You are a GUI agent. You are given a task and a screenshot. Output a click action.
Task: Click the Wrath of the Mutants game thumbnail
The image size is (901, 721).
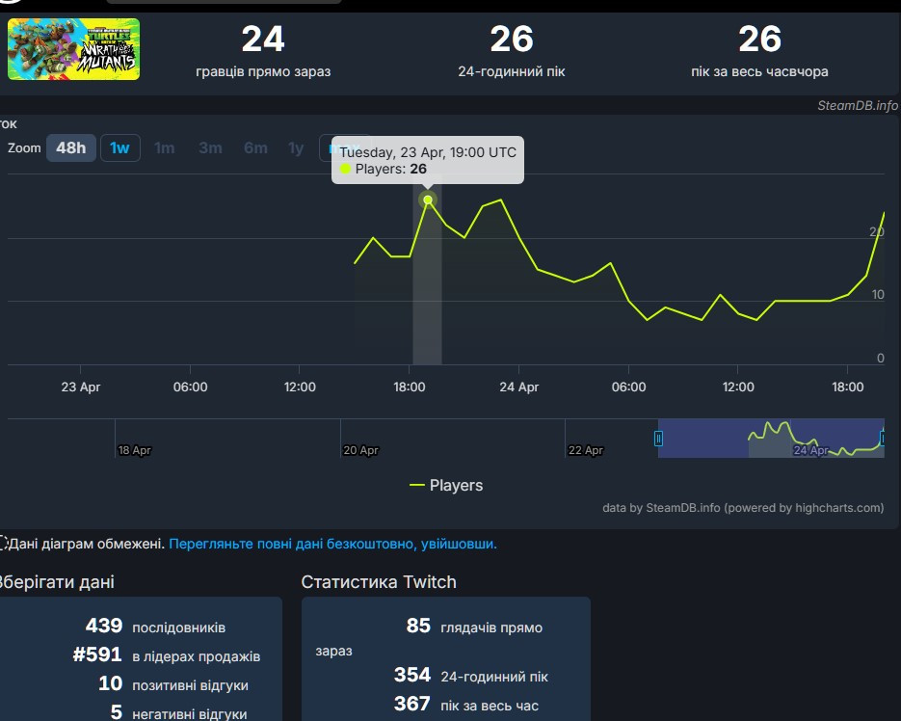tap(74, 49)
